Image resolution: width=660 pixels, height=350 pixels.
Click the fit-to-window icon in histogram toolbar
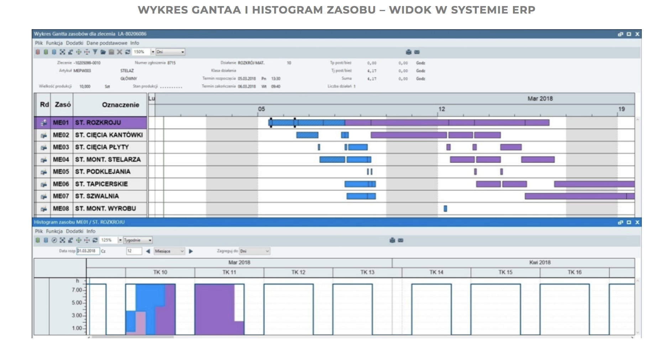62,240
